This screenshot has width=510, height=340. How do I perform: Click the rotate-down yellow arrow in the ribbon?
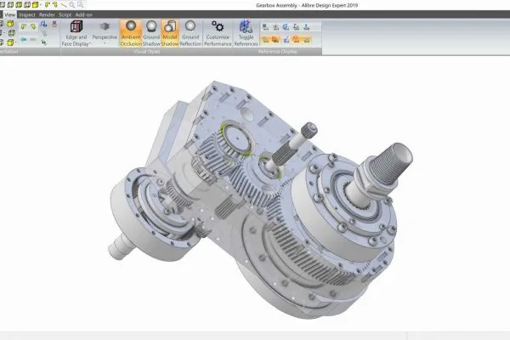[33, 26]
